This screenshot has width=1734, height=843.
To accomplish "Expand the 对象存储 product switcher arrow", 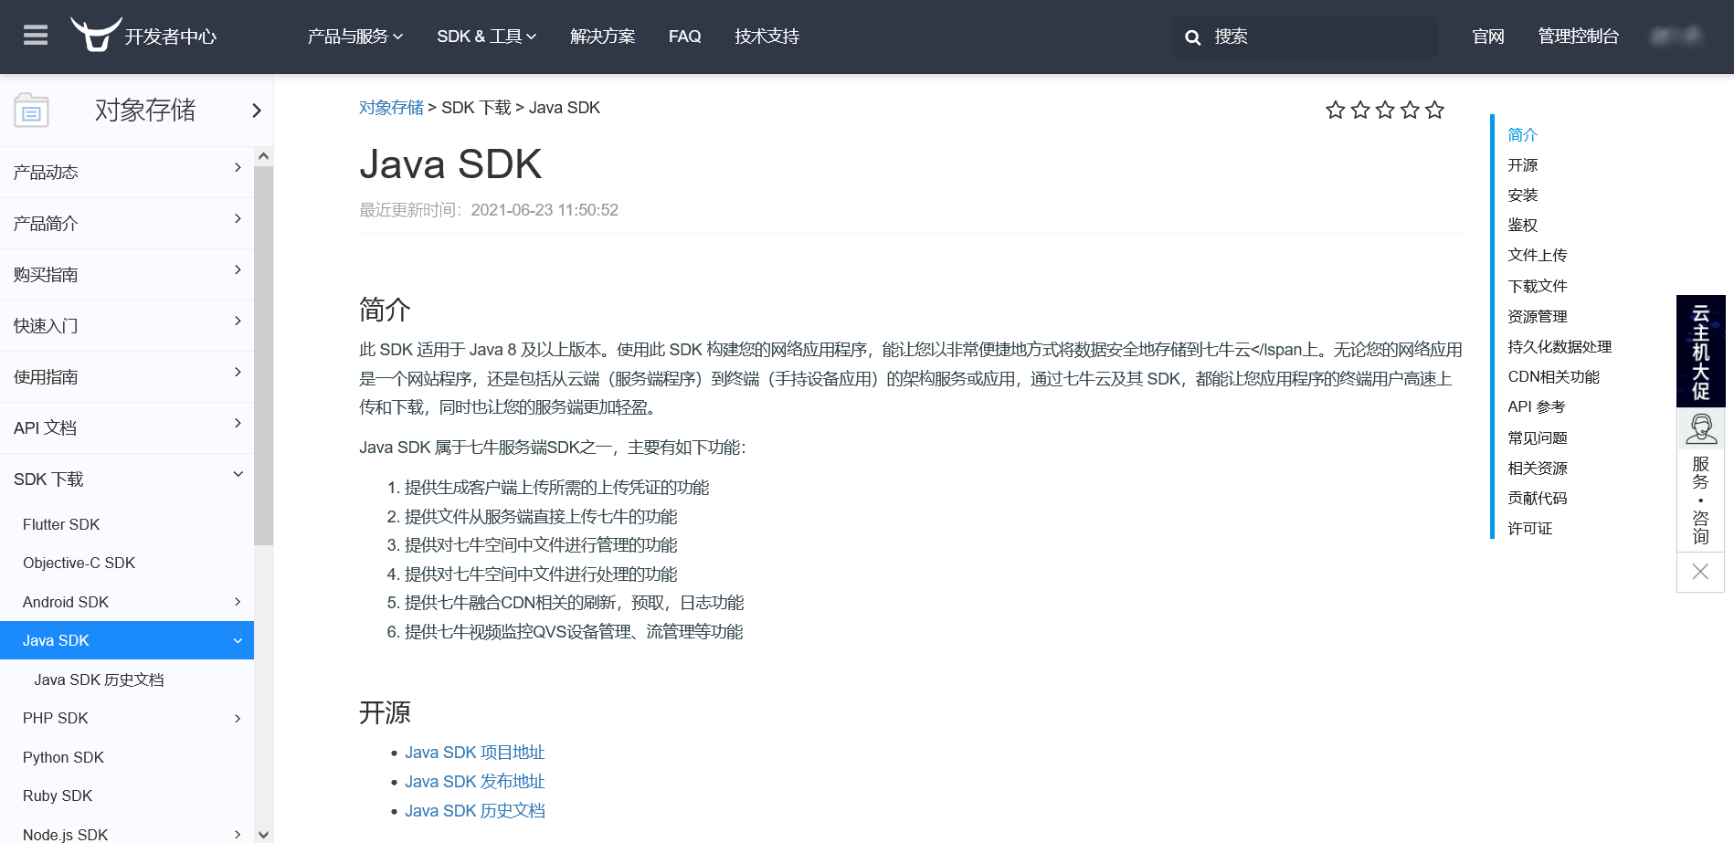I will [x=257, y=111].
